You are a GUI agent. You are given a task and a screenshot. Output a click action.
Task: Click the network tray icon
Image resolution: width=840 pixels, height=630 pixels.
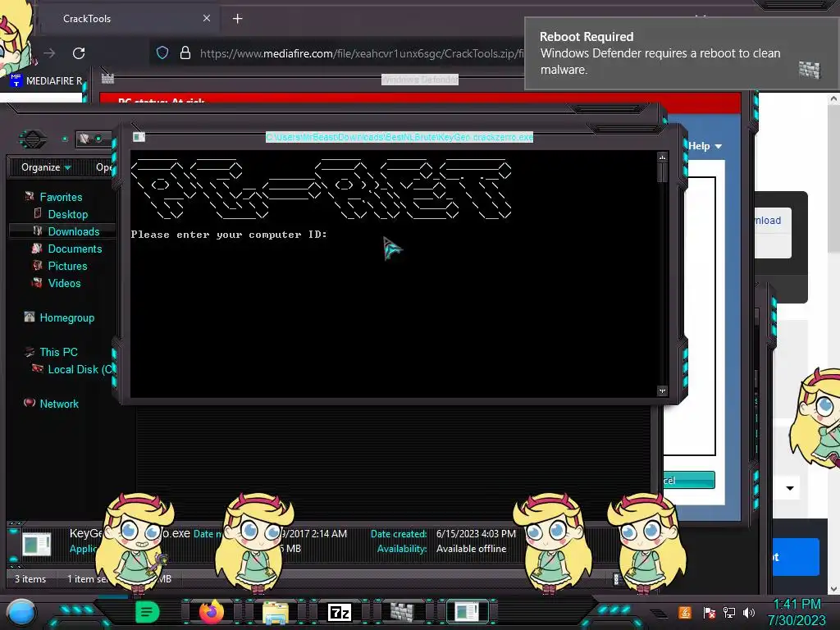(x=729, y=612)
